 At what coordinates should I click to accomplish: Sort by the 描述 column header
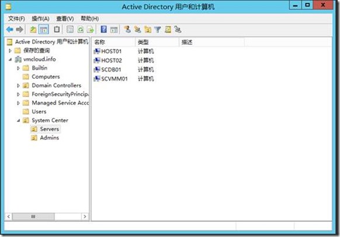pyautogui.click(x=212, y=42)
